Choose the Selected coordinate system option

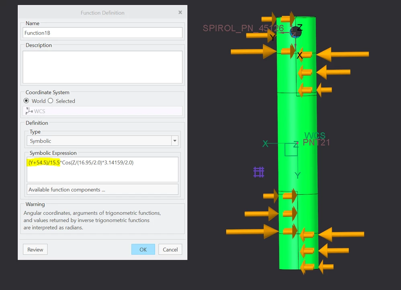click(50, 101)
